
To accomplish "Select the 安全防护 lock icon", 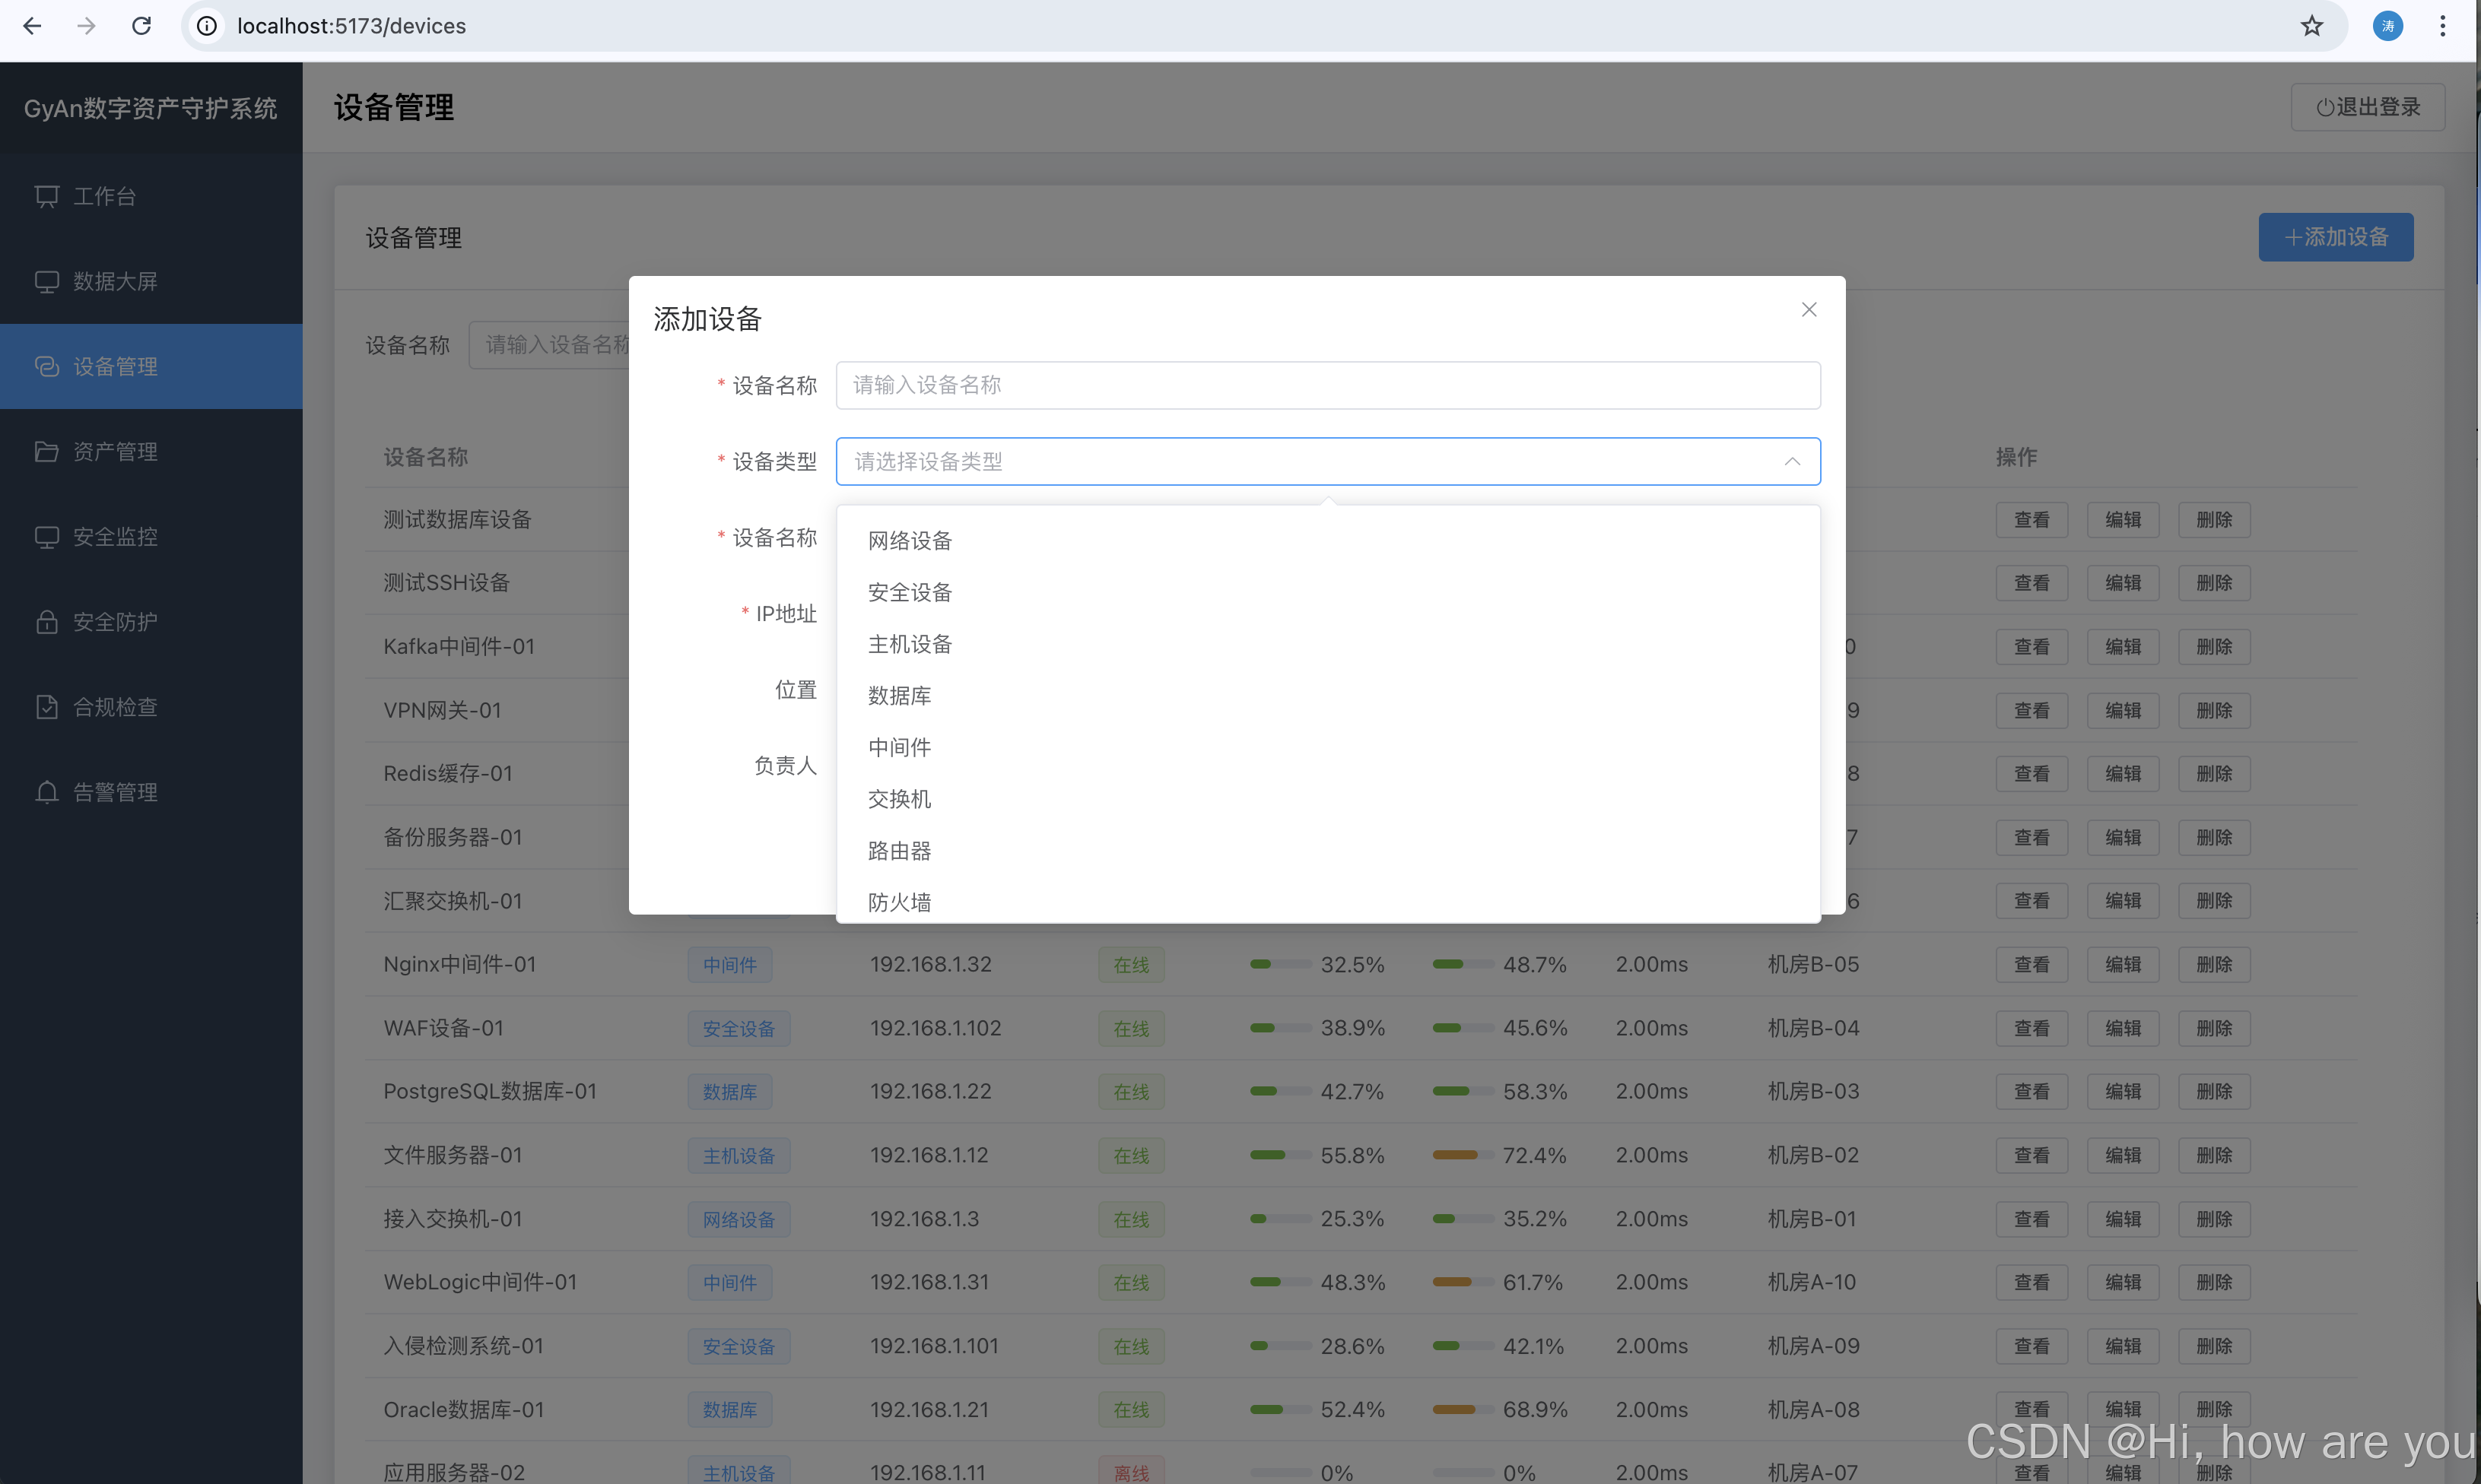I will (47, 622).
